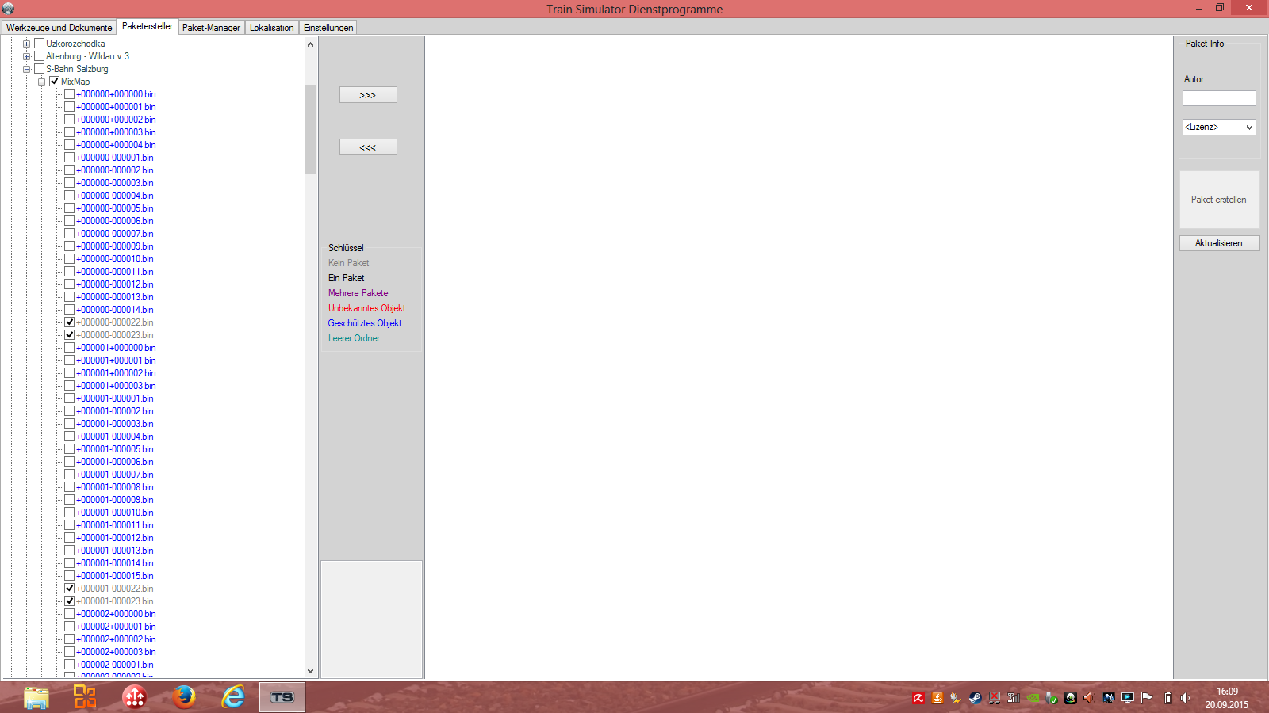Open the disconnected network tray icon with red X
Viewport: 1269px width, 713px height.
(x=995, y=698)
